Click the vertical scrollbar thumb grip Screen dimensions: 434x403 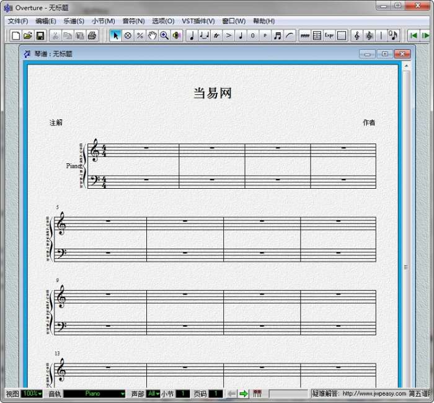[x=406, y=267]
